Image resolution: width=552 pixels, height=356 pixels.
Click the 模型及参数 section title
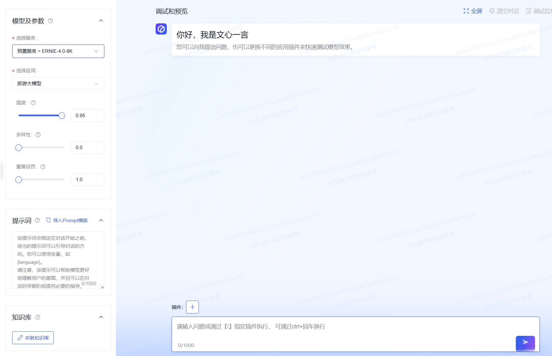click(28, 21)
